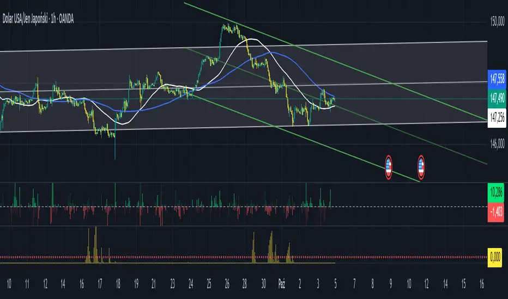Click date 30 on the time axis
The height and width of the screenshot is (299, 508).
[263, 284]
